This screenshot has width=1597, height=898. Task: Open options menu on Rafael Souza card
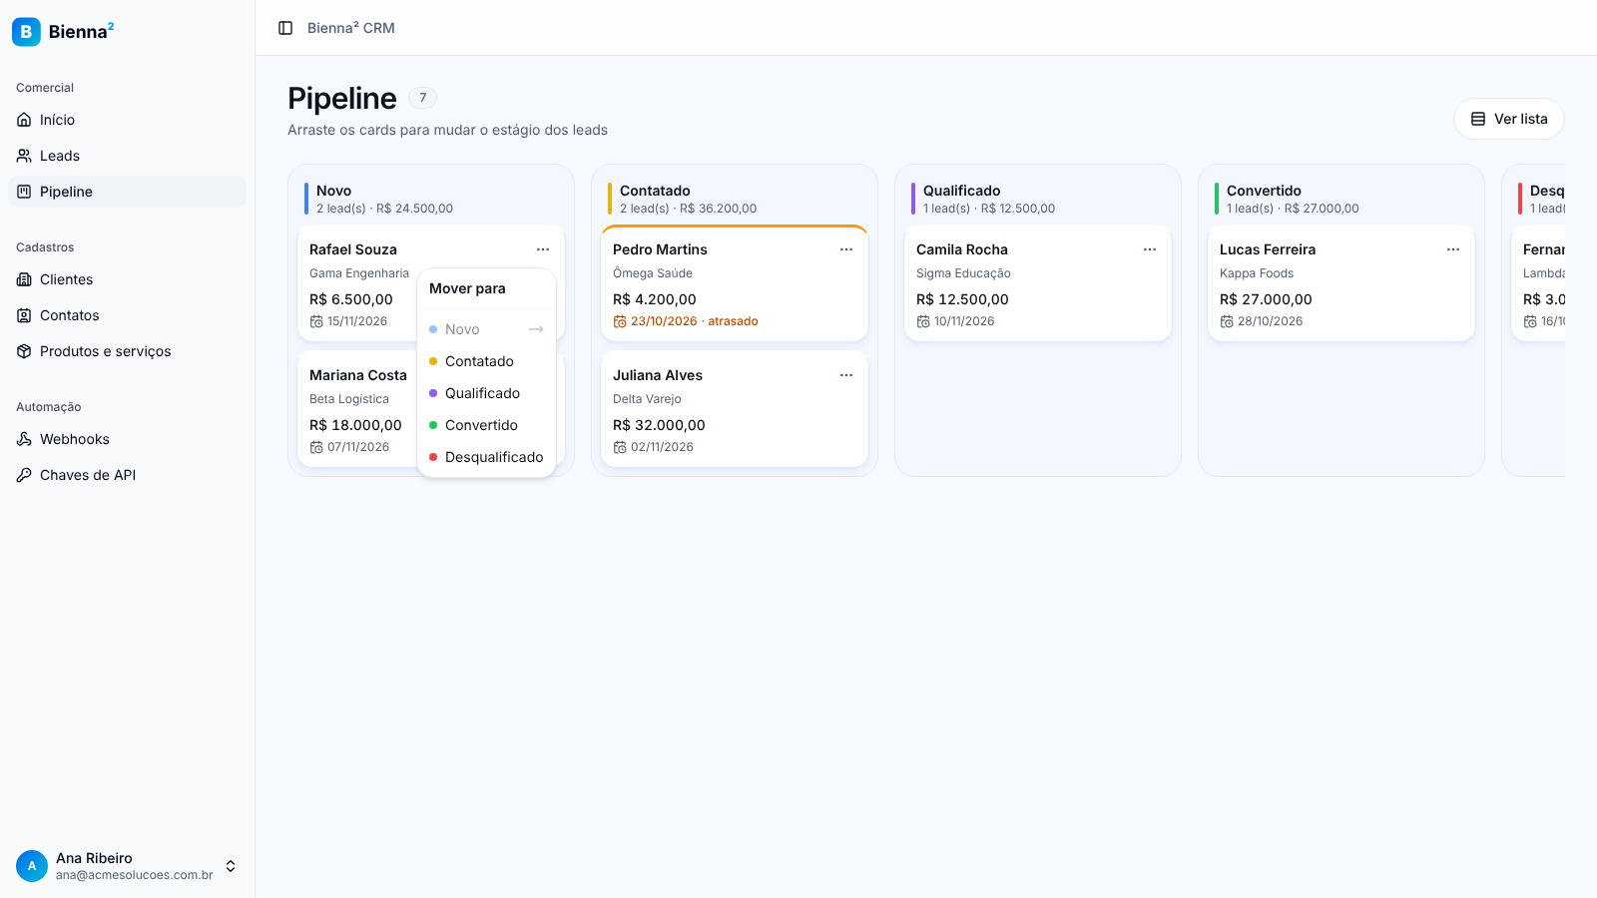(543, 249)
